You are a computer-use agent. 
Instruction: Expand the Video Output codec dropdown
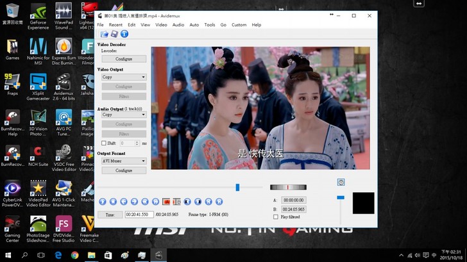coord(124,77)
